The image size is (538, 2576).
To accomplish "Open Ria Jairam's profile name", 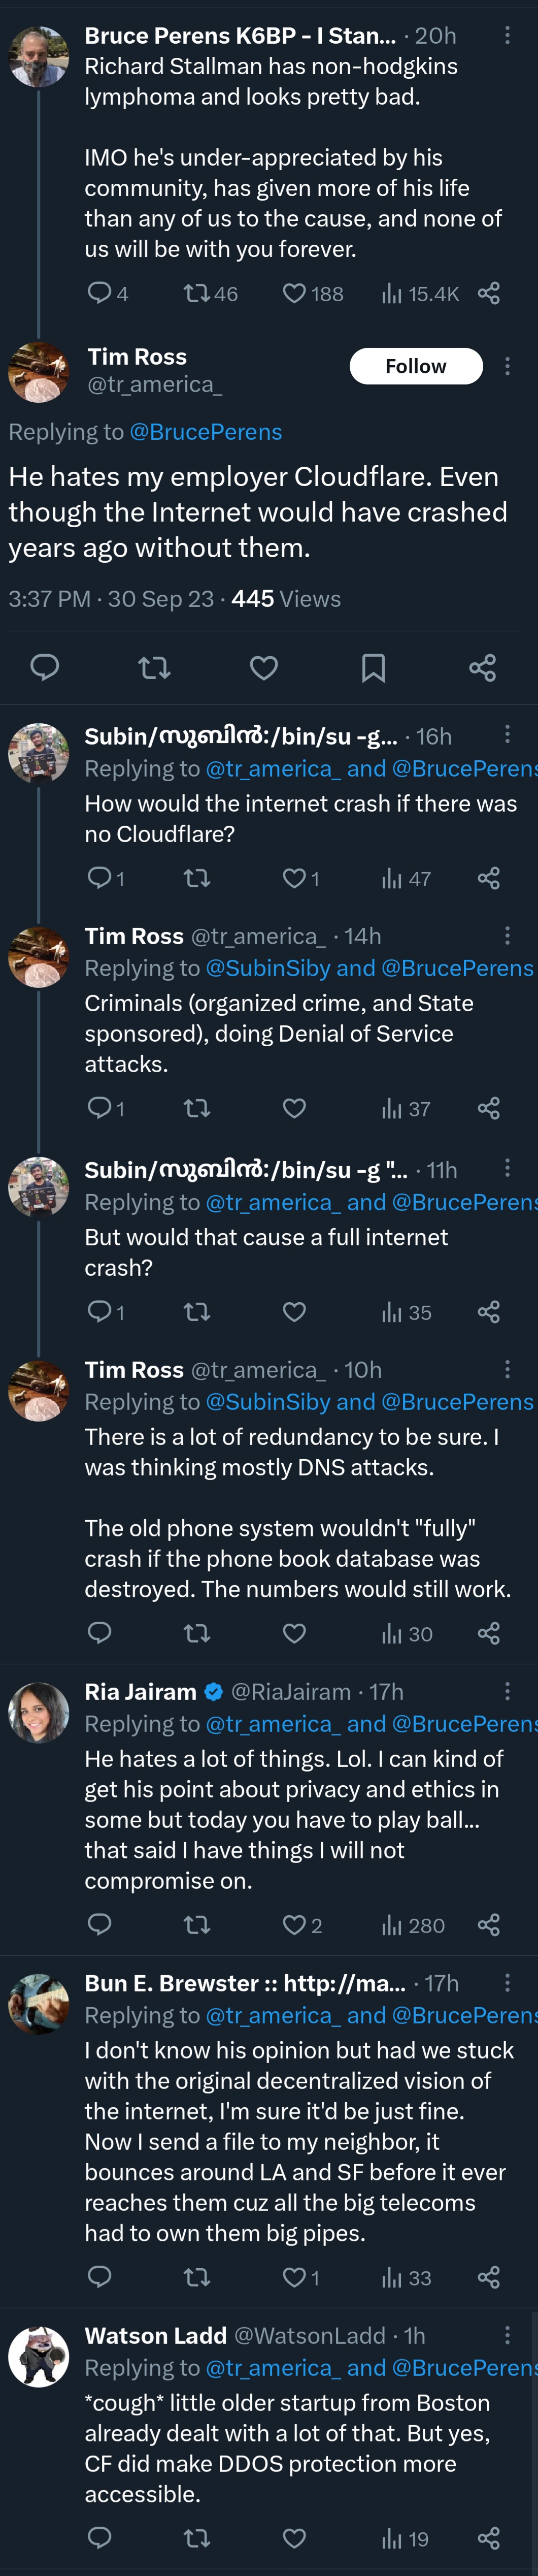I will (141, 1691).
